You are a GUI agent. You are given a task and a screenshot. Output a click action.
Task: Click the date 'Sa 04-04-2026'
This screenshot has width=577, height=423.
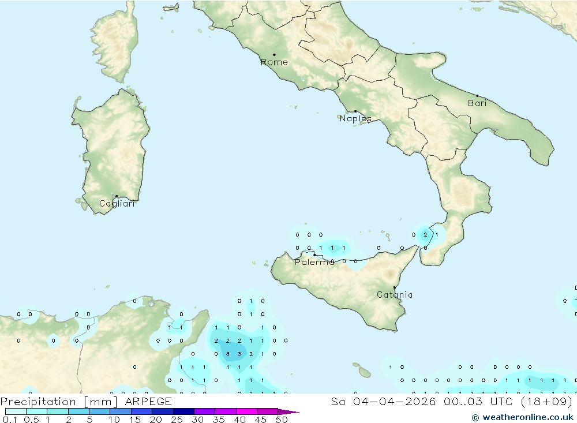point(384,402)
